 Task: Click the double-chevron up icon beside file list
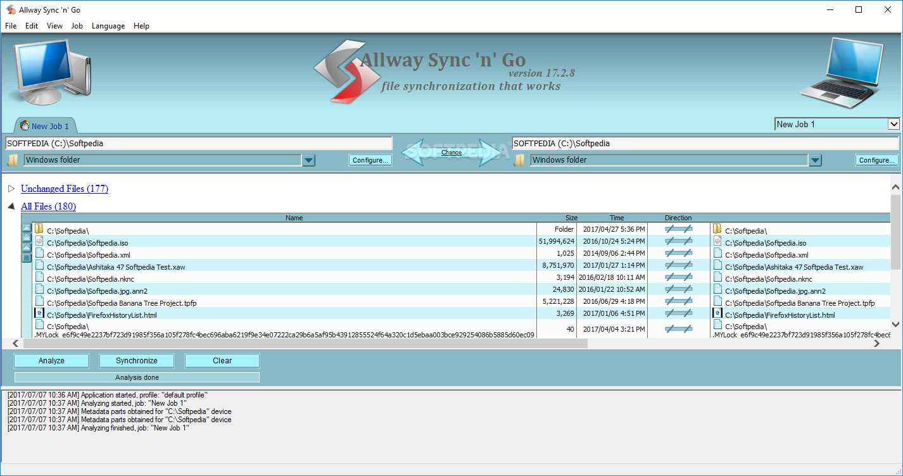(27, 238)
